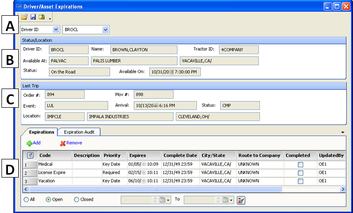Select the All radio button
353x213 pixels.
point(26,200)
